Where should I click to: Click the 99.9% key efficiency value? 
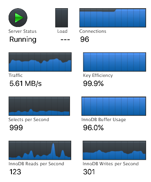point(93,83)
